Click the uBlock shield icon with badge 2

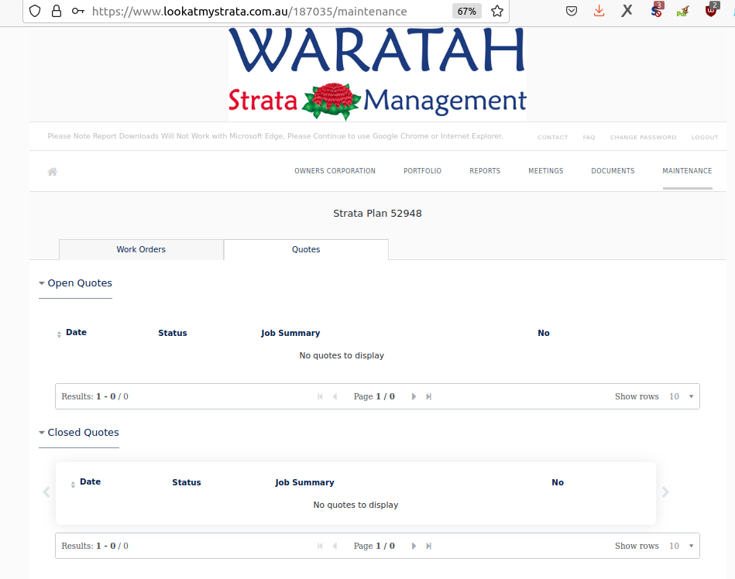(712, 10)
